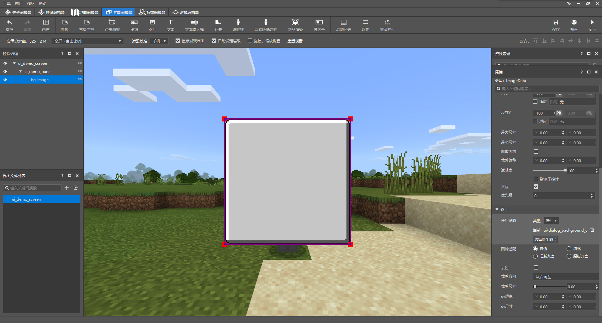Open the 帮助 menu

(43, 3)
